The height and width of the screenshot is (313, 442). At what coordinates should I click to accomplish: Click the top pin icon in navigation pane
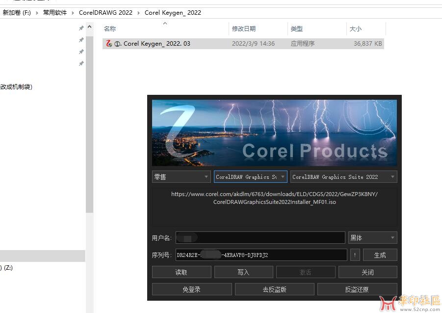click(81, 28)
